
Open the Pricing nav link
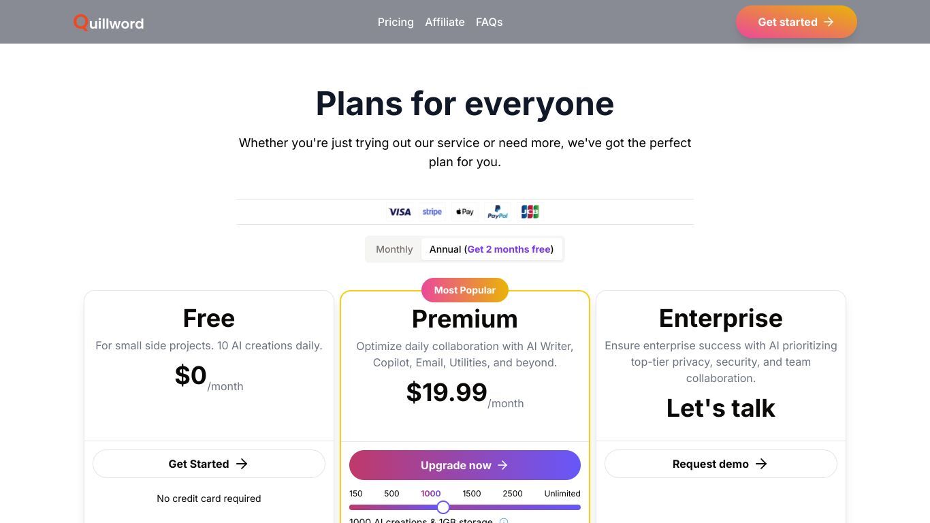pyautogui.click(x=396, y=22)
